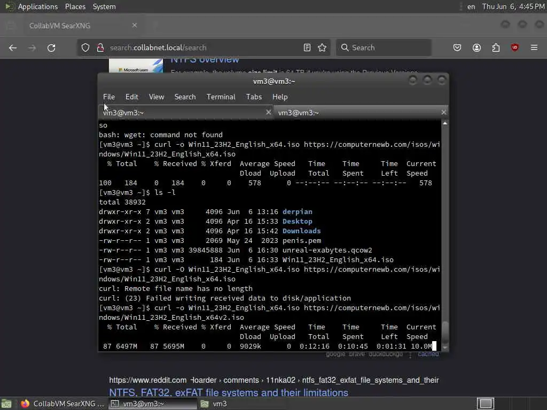Open terminal View menu
547x410 pixels.
click(x=157, y=97)
